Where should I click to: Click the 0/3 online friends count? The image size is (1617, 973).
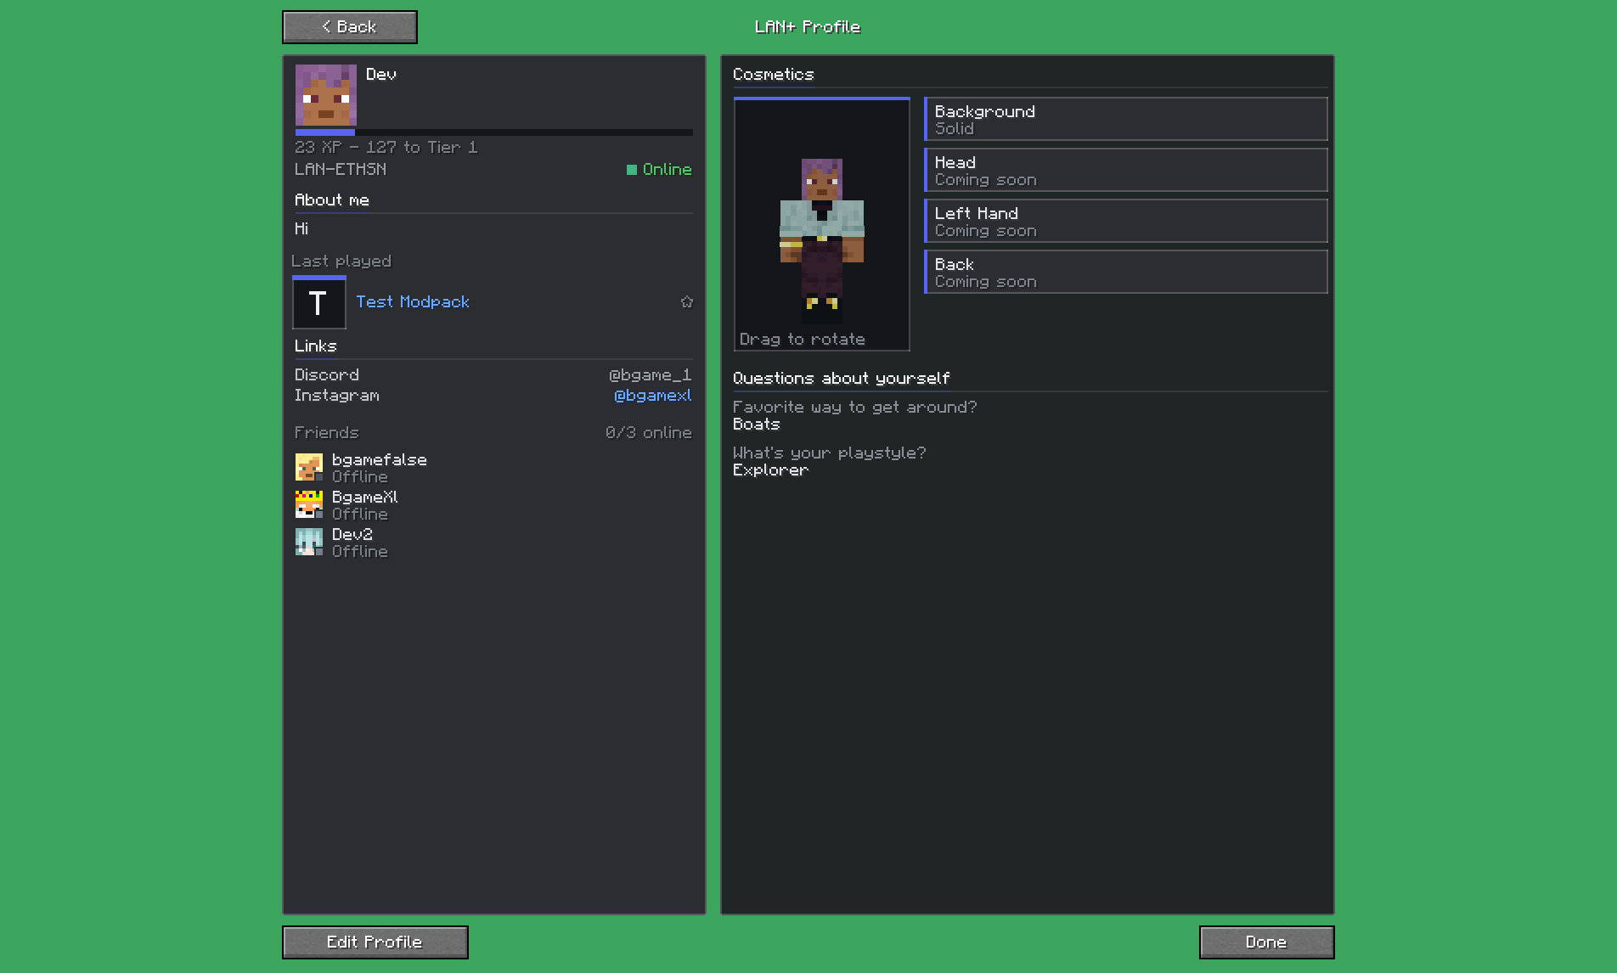(649, 433)
